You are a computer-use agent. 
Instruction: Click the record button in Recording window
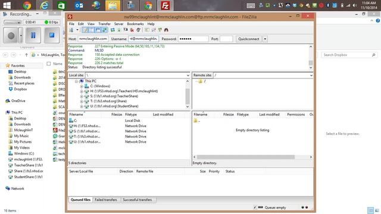pyautogui.click(x=11, y=36)
